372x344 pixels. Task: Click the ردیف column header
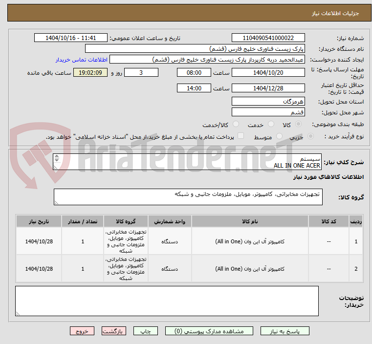coord(356,221)
